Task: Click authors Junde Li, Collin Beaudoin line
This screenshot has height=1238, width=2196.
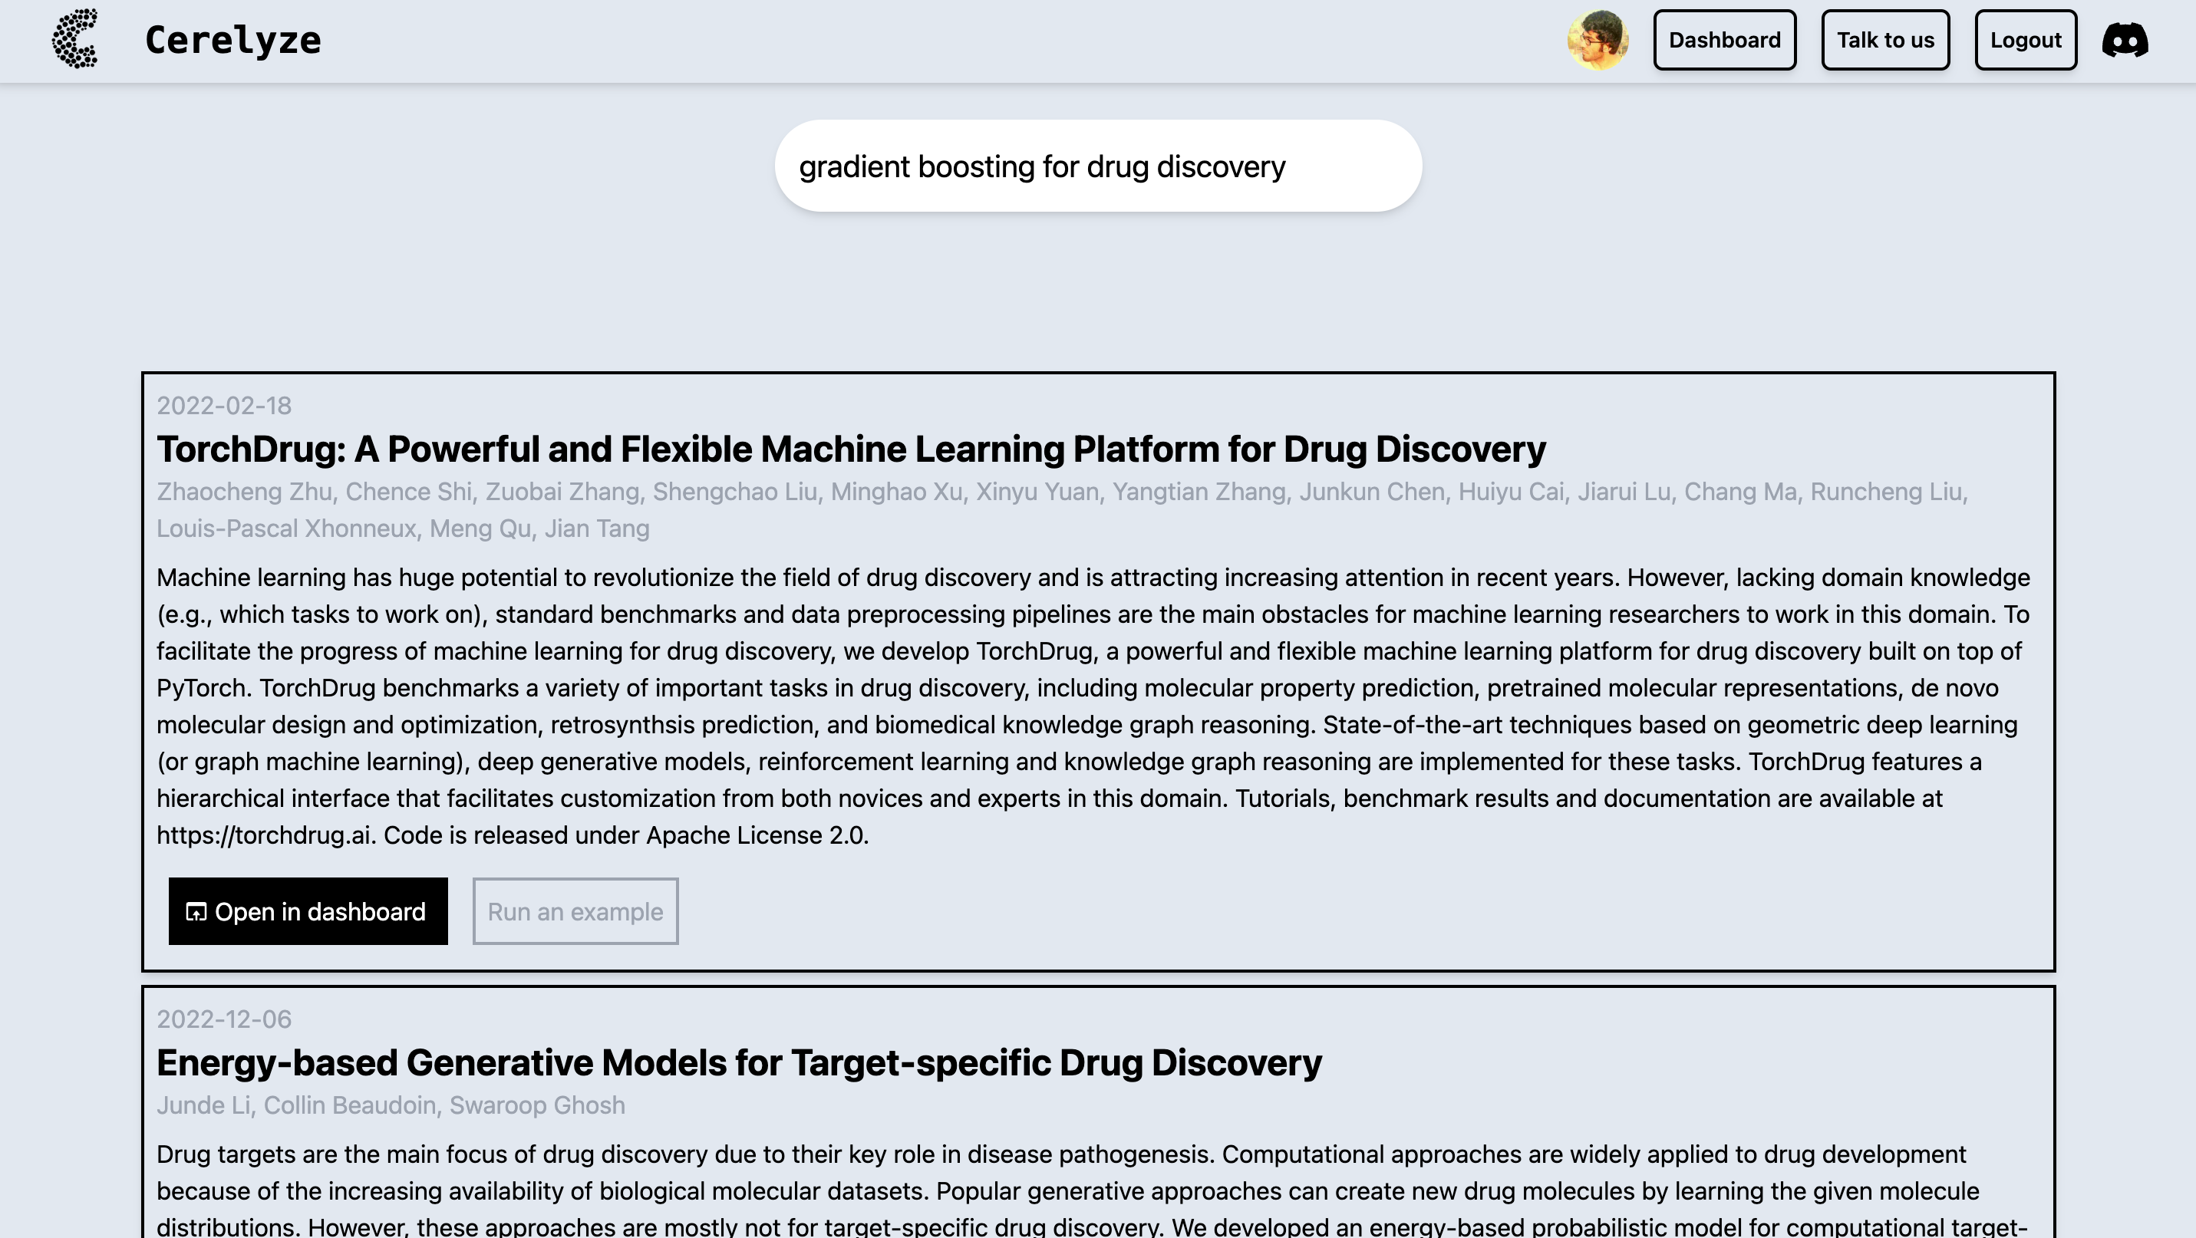Action: click(390, 1105)
